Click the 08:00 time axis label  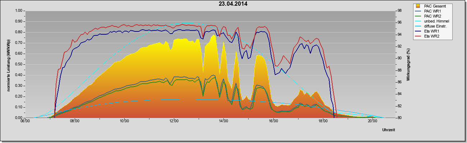click(75, 121)
